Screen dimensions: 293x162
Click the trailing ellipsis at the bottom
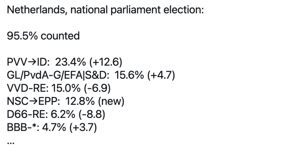click(11, 143)
